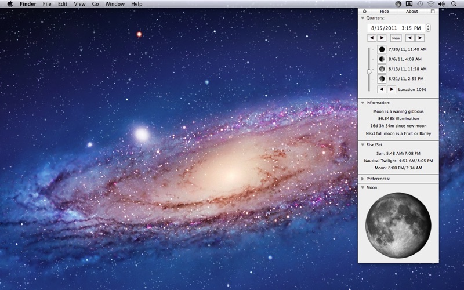Open the Apple menu
This screenshot has width=464, height=290.
(x=10, y=4)
